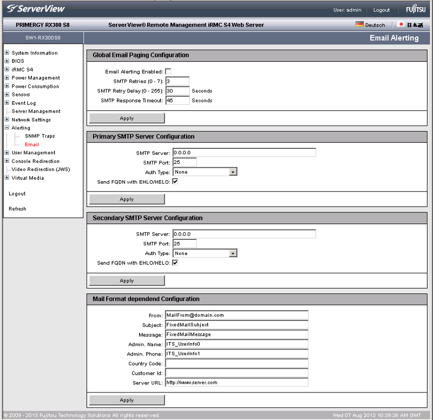Expand Console Redirection node

point(7,161)
